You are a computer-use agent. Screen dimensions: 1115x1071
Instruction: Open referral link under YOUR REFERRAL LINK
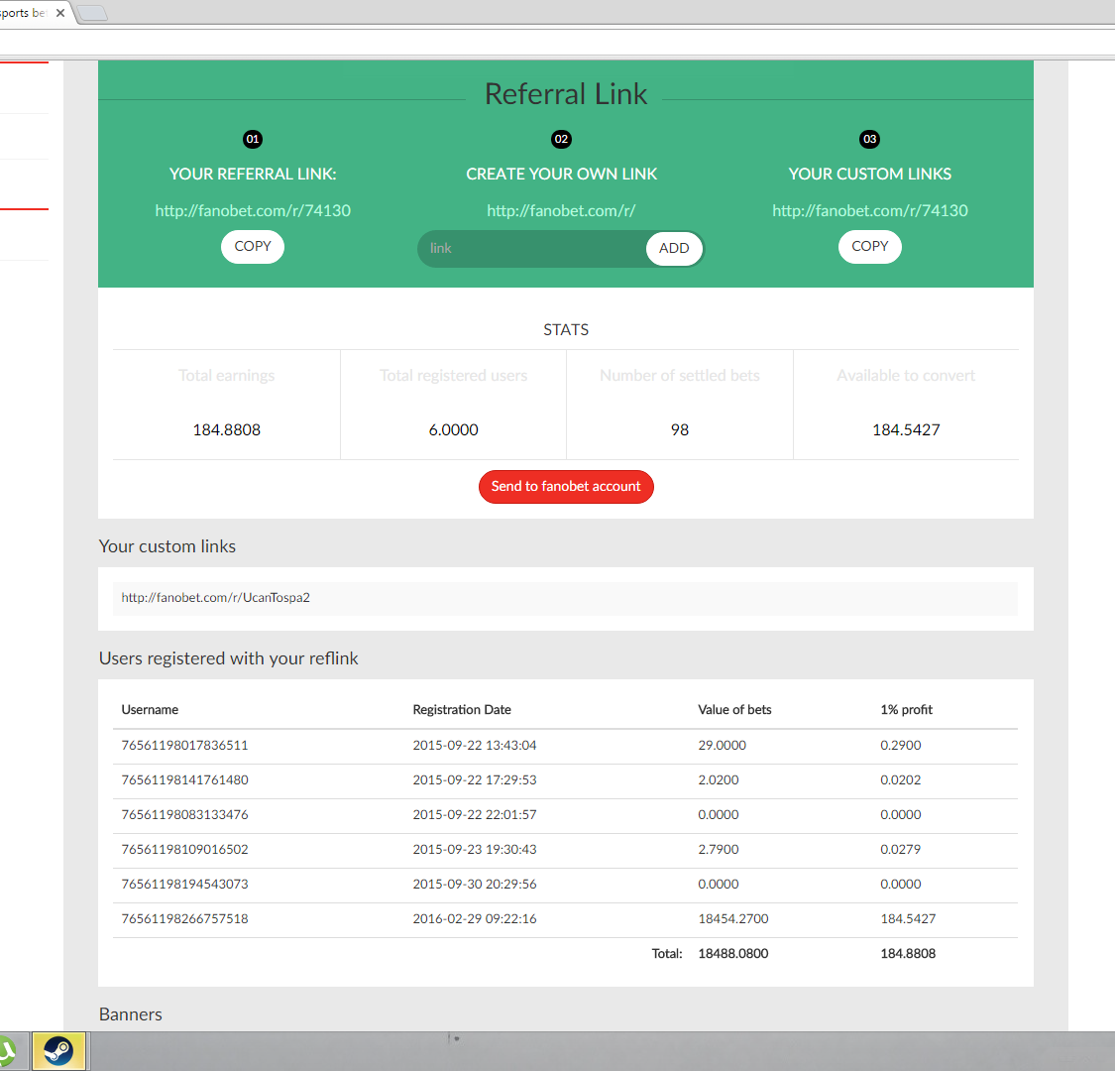[253, 210]
